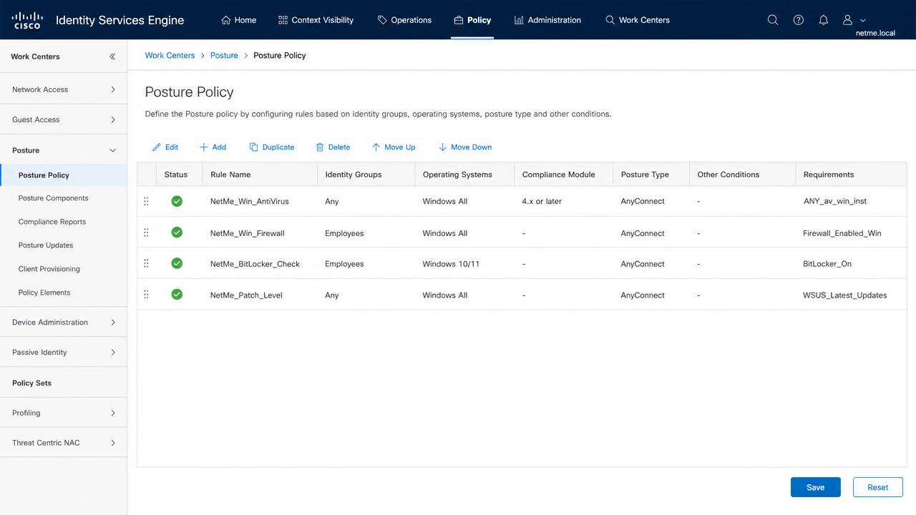Click the Edit toolbar button

click(165, 147)
